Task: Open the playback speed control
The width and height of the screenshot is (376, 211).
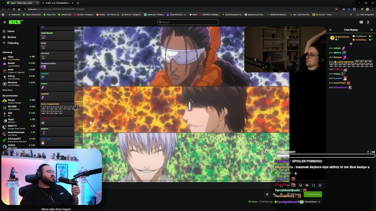Action: 320,185
